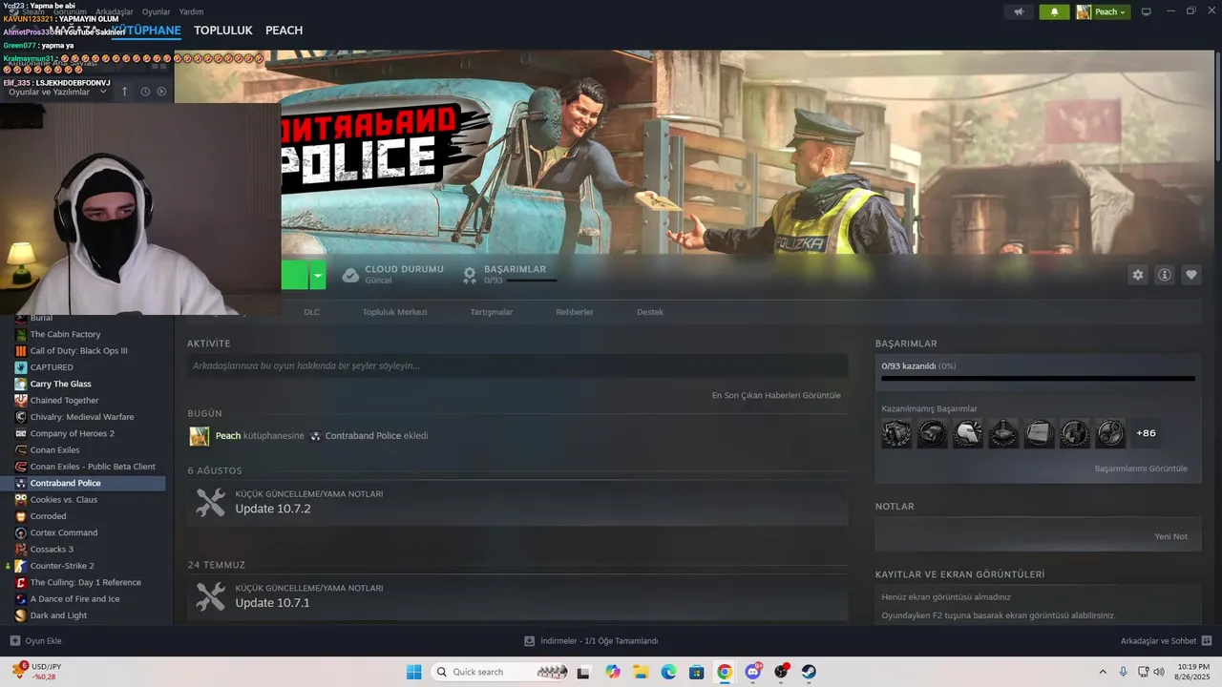Open Discord from the Windows taskbar
Viewport: 1222px width, 687px height.
(x=753, y=672)
